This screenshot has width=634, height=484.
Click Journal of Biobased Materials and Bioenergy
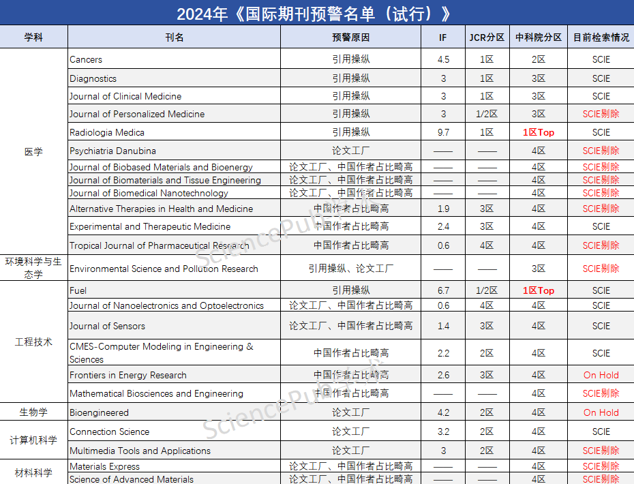(x=161, y=167)
